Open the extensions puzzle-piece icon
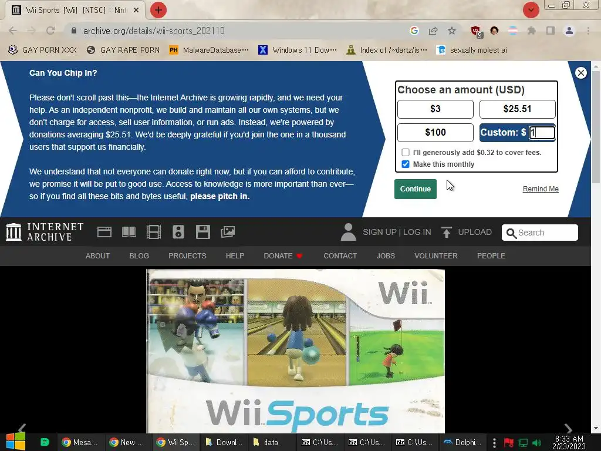The image size is (601, 451). (x=531, y=31)
